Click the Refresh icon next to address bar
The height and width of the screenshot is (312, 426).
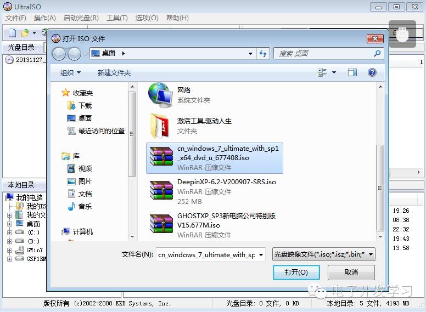[263, 53]
